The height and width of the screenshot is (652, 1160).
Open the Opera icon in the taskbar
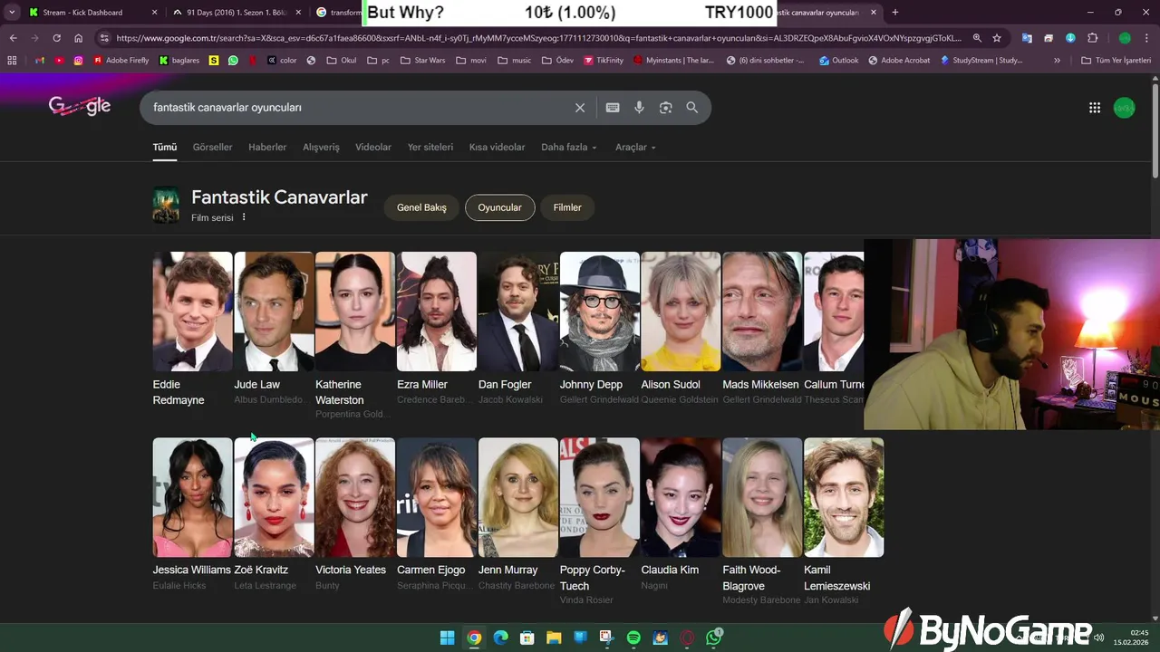pyautogui.click(x=687, y=638)
